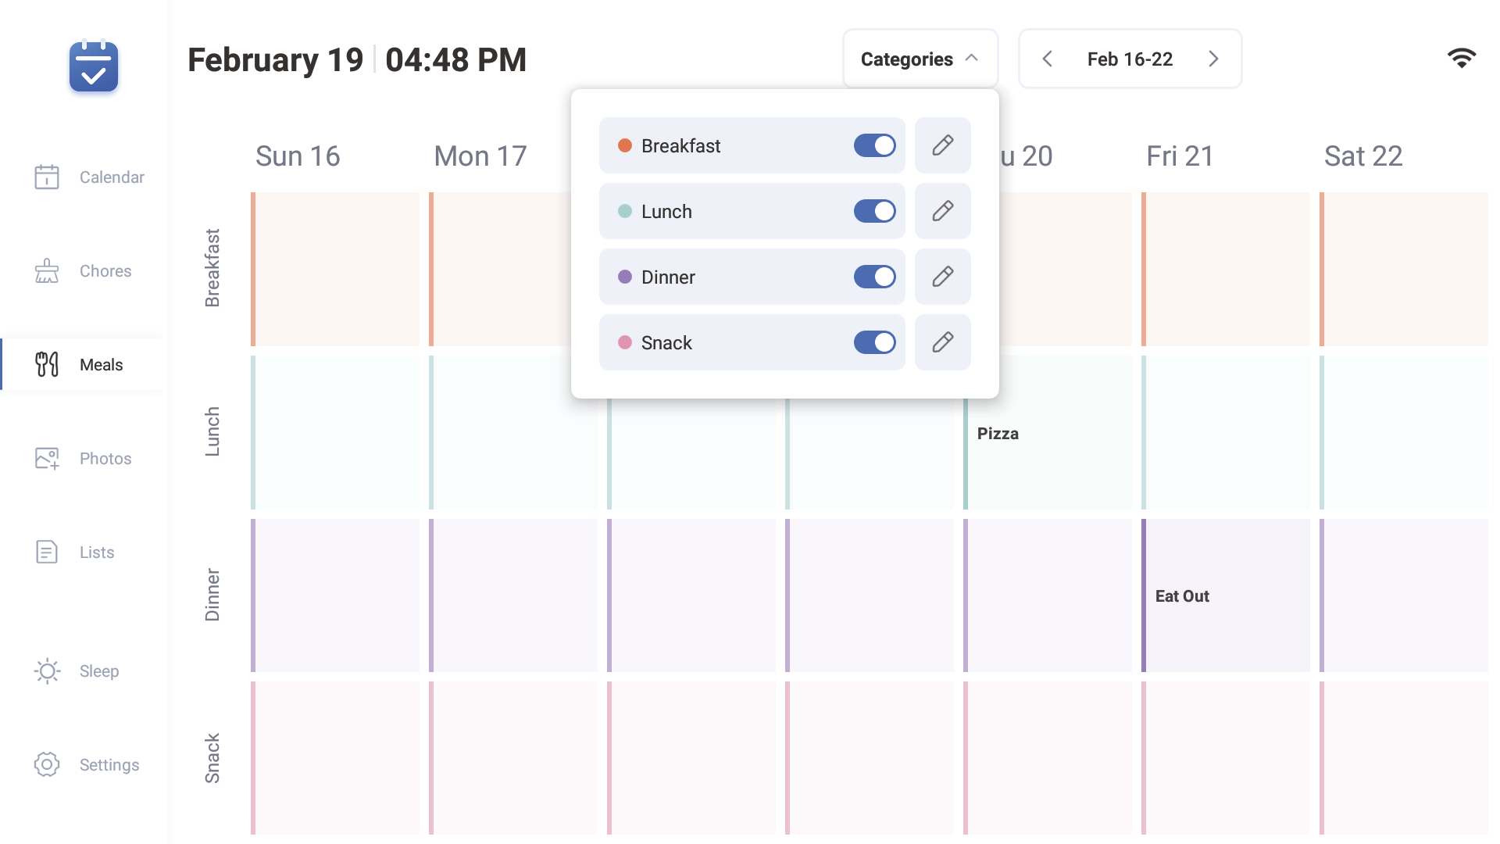
Task: Open the Eat Out dinner entry
Action: click(1182, 596)
